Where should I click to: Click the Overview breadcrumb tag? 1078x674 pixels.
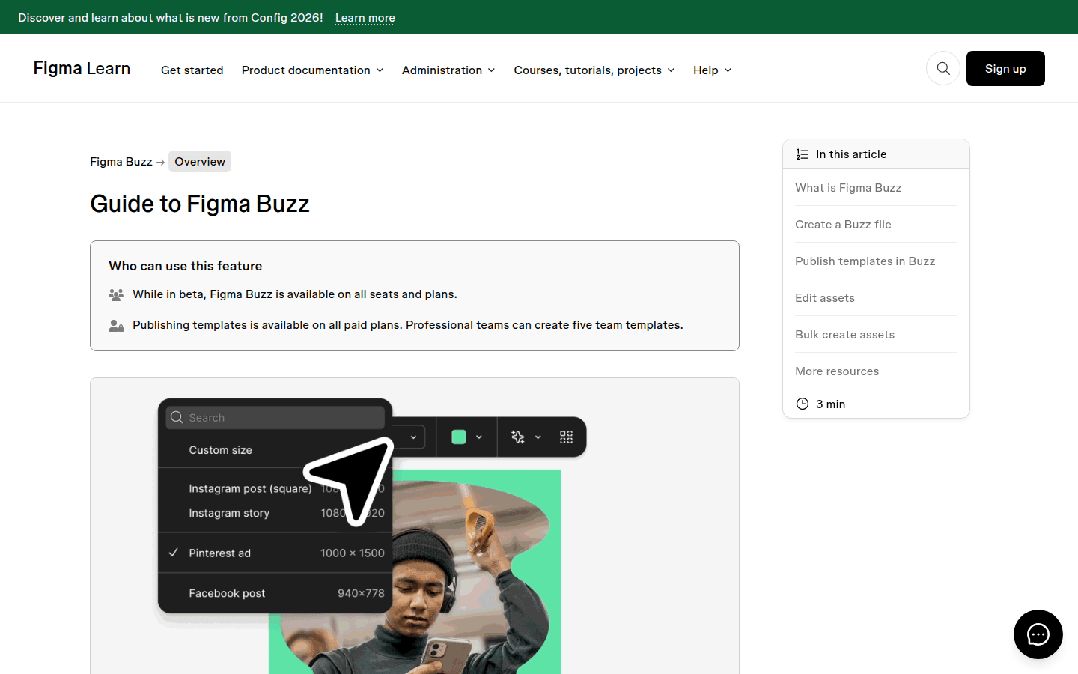click(x=200, y=162)
